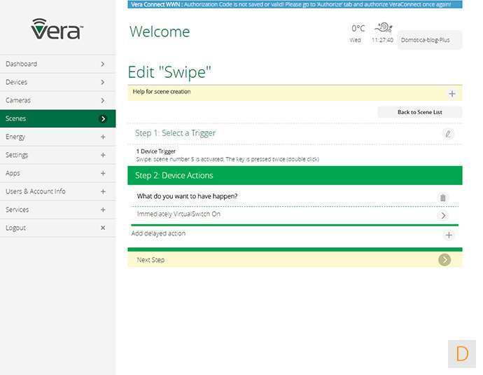The height and width of the screenshot is (375, 483).
Task: Click the Vera logo
Action: [57, 29]
